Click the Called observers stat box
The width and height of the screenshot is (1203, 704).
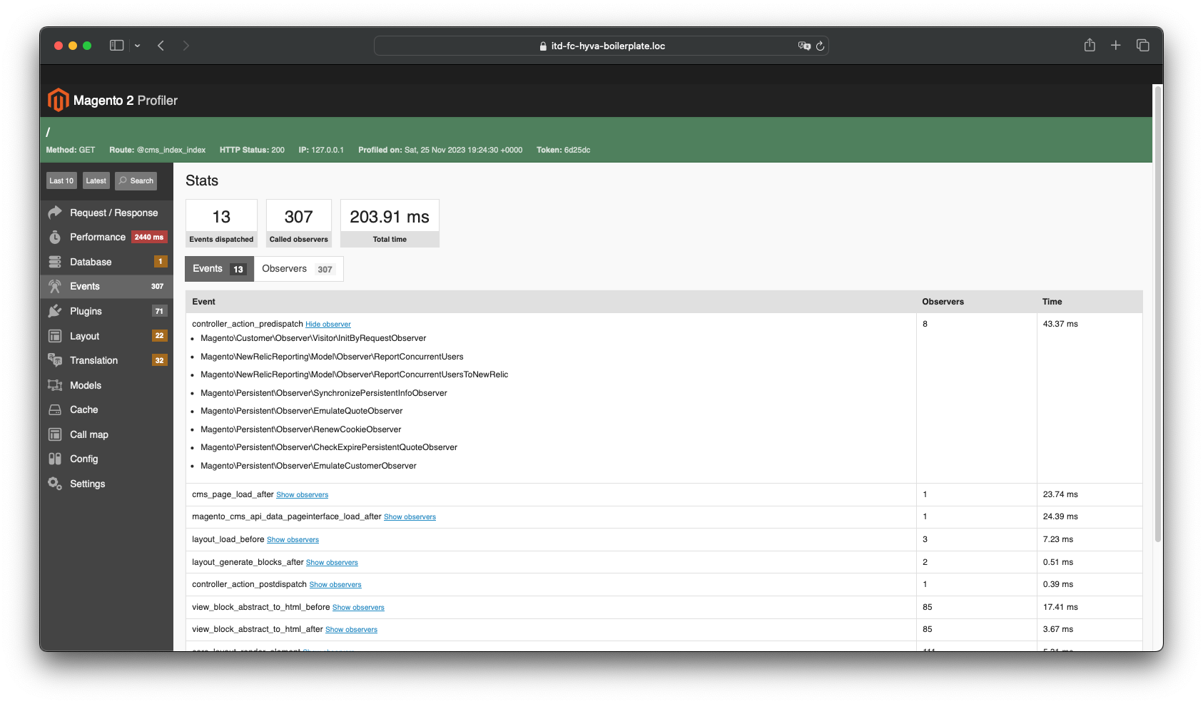[x=299, y=223]
